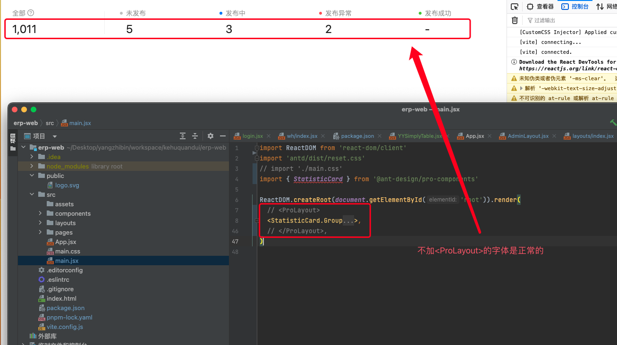The width and height of the screenshot is (617, 345).
Task: Click the collapse-all icon in the project panel
Action: (196, 136)
